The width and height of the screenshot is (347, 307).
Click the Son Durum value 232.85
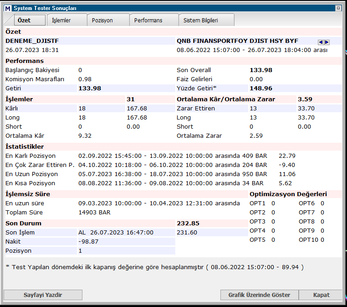click(188, 223)
